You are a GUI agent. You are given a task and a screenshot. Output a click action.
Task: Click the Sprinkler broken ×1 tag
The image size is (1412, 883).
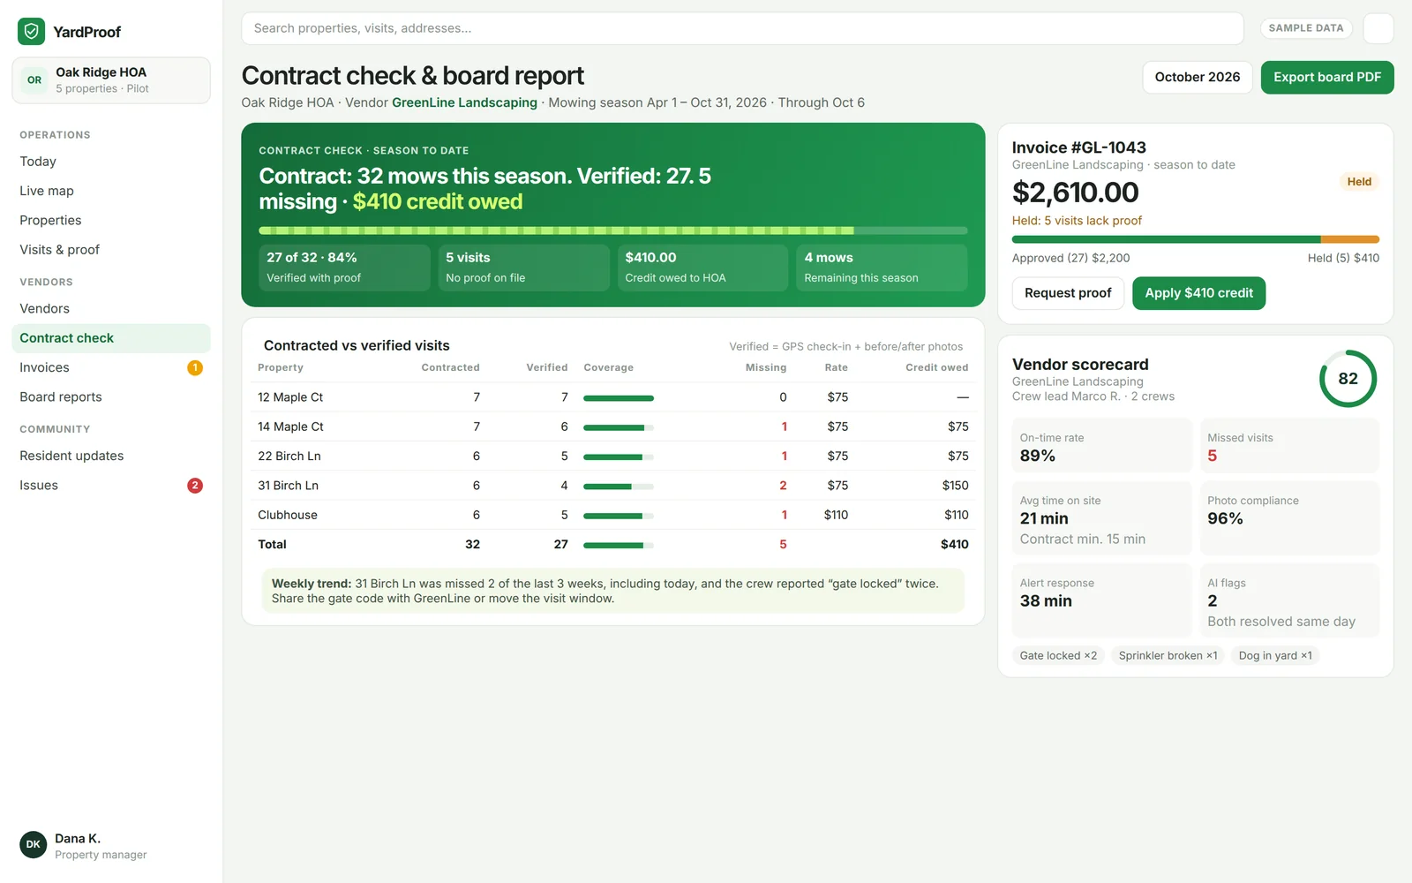[x=1168, y=655]
